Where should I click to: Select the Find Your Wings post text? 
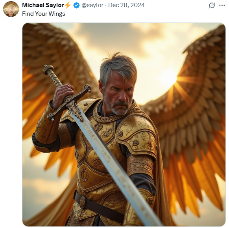tap(44, 14)
